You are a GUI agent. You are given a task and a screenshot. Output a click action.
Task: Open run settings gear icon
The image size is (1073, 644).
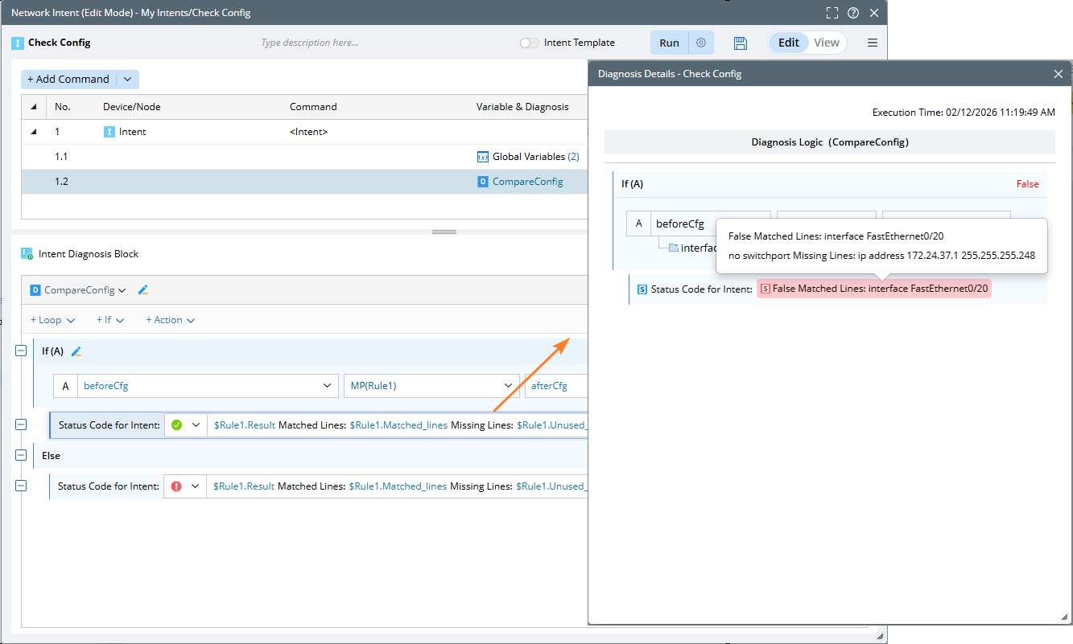tap(701, 43)
